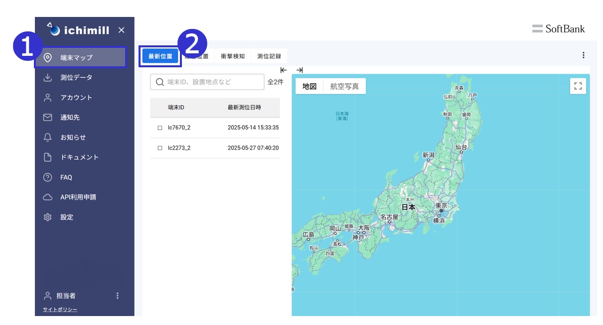Open the サイトポリシー link
The height and width of the screenshot is (325, 603).
60,310
